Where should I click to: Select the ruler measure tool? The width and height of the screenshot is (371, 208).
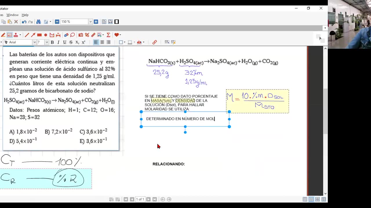[x=93, y=35]
